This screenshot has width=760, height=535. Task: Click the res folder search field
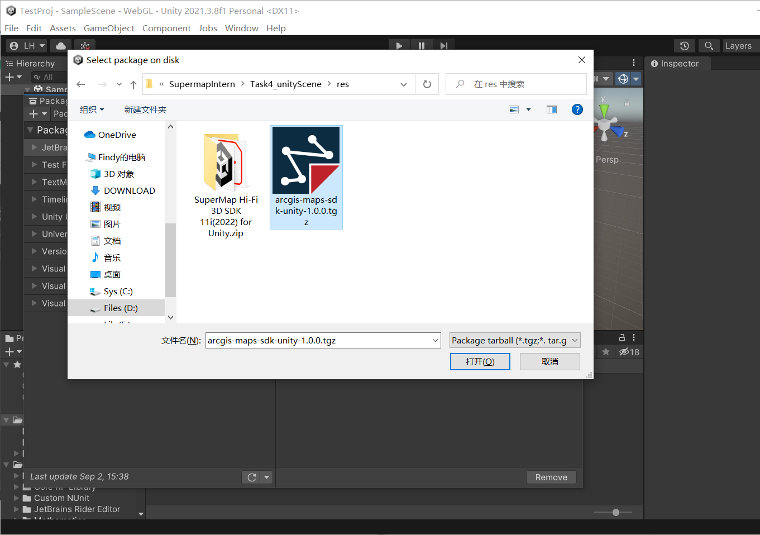coord(516,84)
